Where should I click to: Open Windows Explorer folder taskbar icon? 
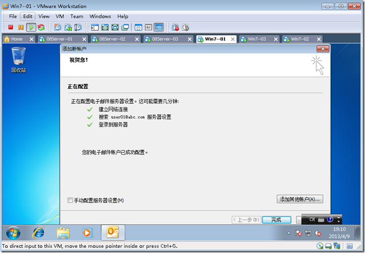point(63,233)
